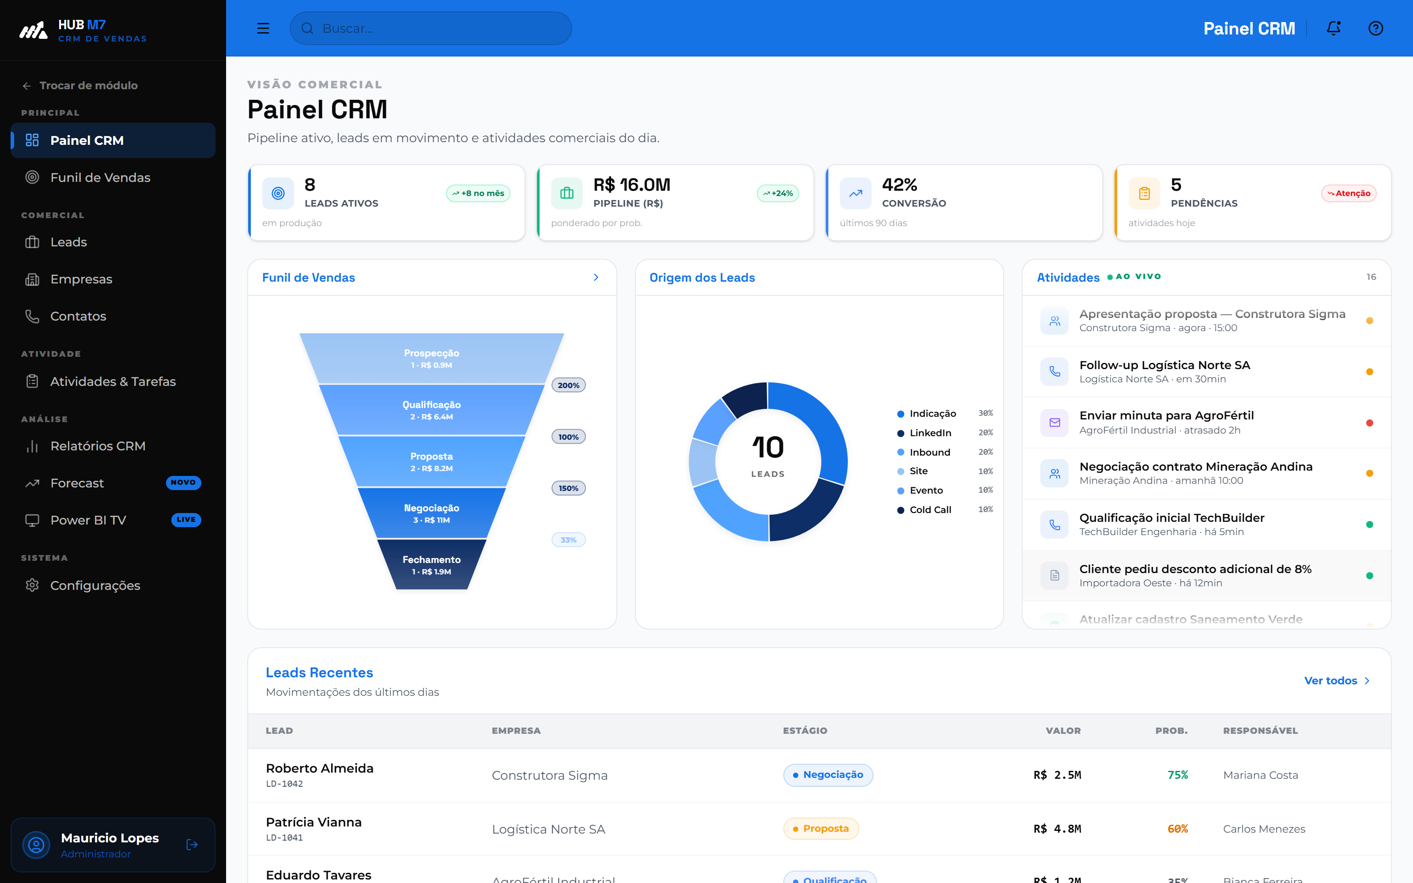Select the Patrícia Vianna lead name
The width and height of the screenshot is (1413, 883).
click(314, 822)
